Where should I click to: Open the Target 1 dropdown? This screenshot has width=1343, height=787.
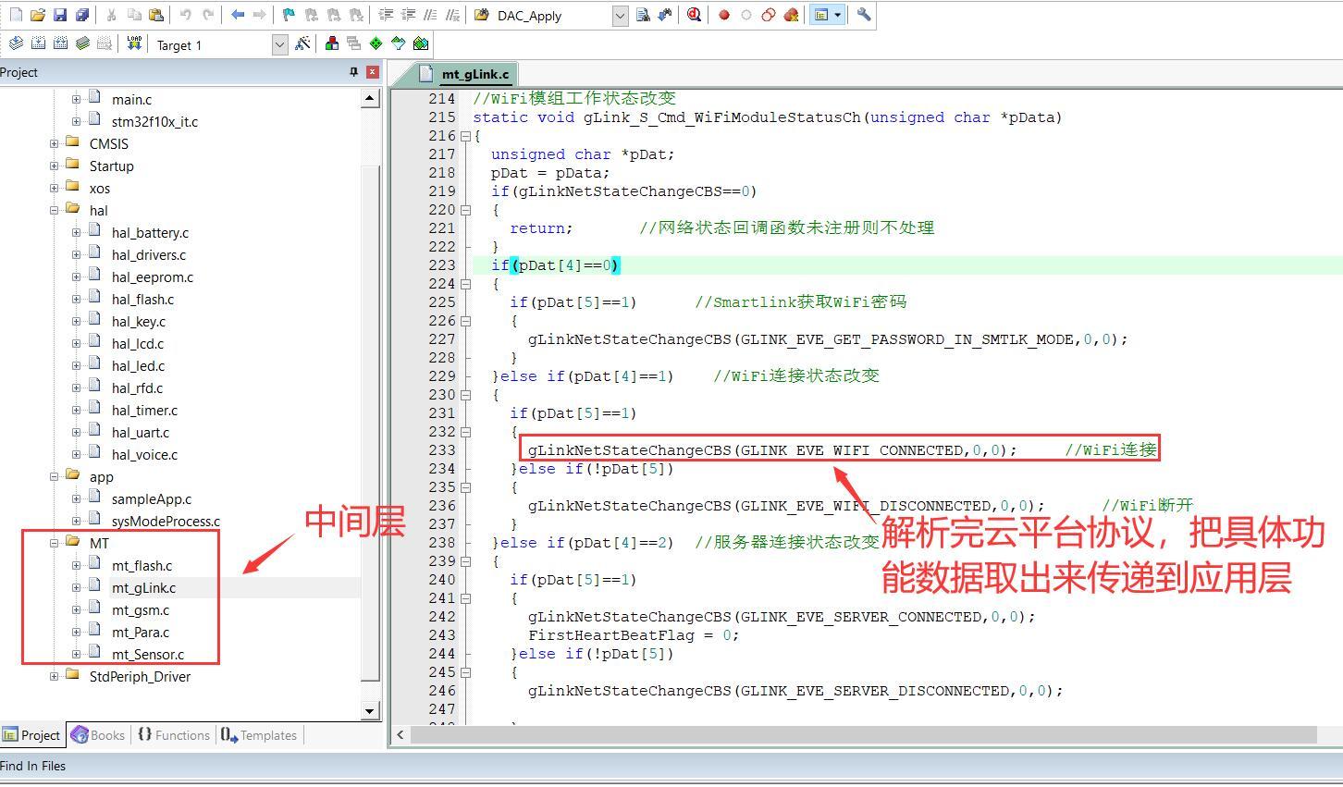point(279,44)
